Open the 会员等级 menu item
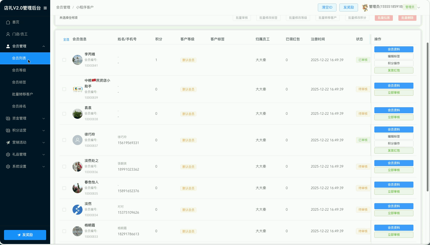The image size is (430, 245). point(19,70)
